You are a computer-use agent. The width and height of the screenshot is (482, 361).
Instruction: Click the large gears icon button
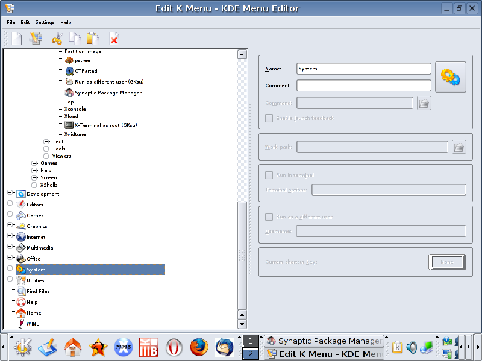point(450,77)
